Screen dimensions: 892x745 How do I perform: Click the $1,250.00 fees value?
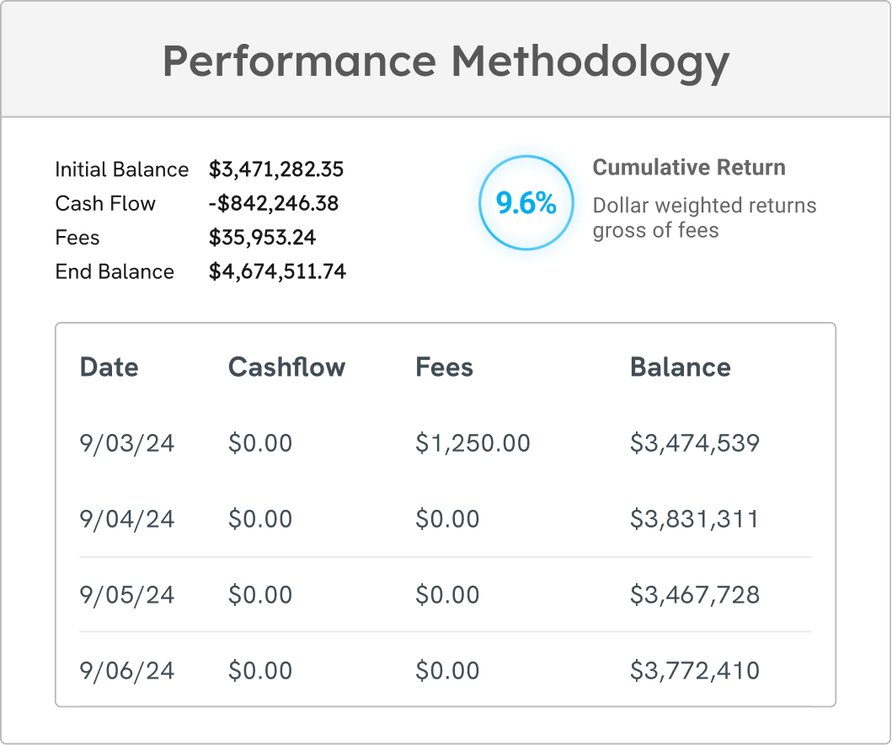pos(473,443)
